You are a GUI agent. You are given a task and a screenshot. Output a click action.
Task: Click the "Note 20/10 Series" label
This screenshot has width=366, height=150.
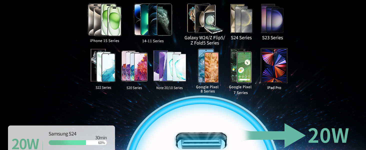[x=169, y=88]
